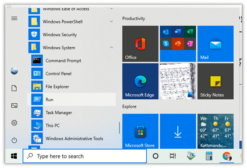The height and width of the screenshot is (168, 247).
Task: Open the Command Prompt icon
Action: point(37,60)
